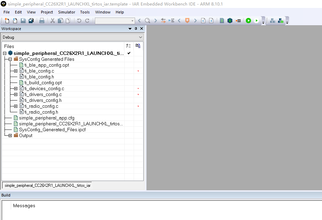
Task: Pin the Workspace panel
Action: (136, 29)
